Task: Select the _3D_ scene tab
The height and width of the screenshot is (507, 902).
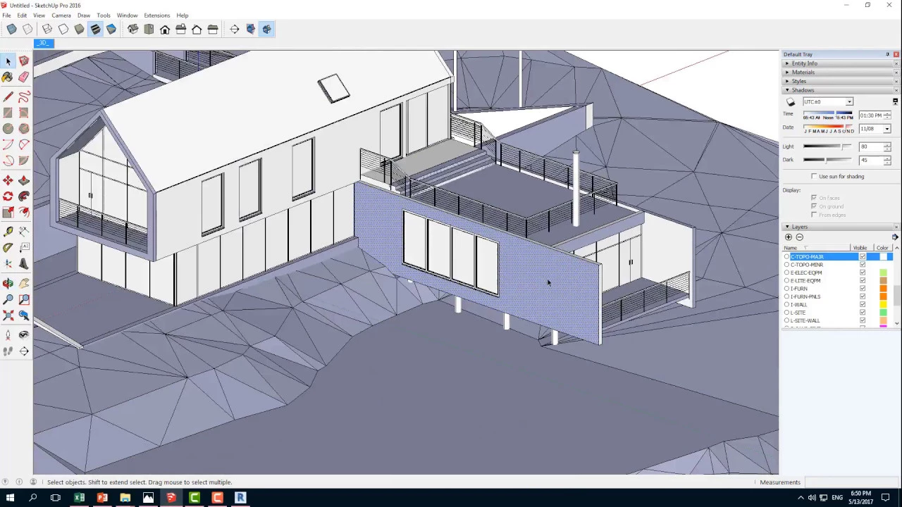Action: [x=43, y=44]
